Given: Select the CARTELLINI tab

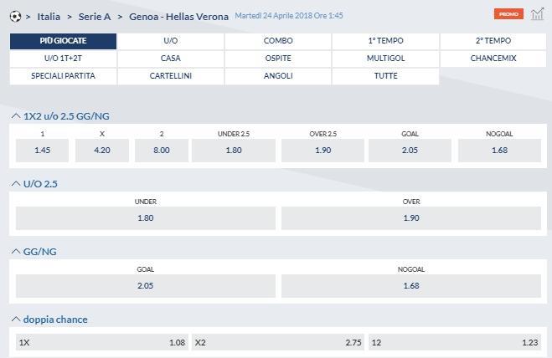Looking at the screenshot, I should 171,76.
